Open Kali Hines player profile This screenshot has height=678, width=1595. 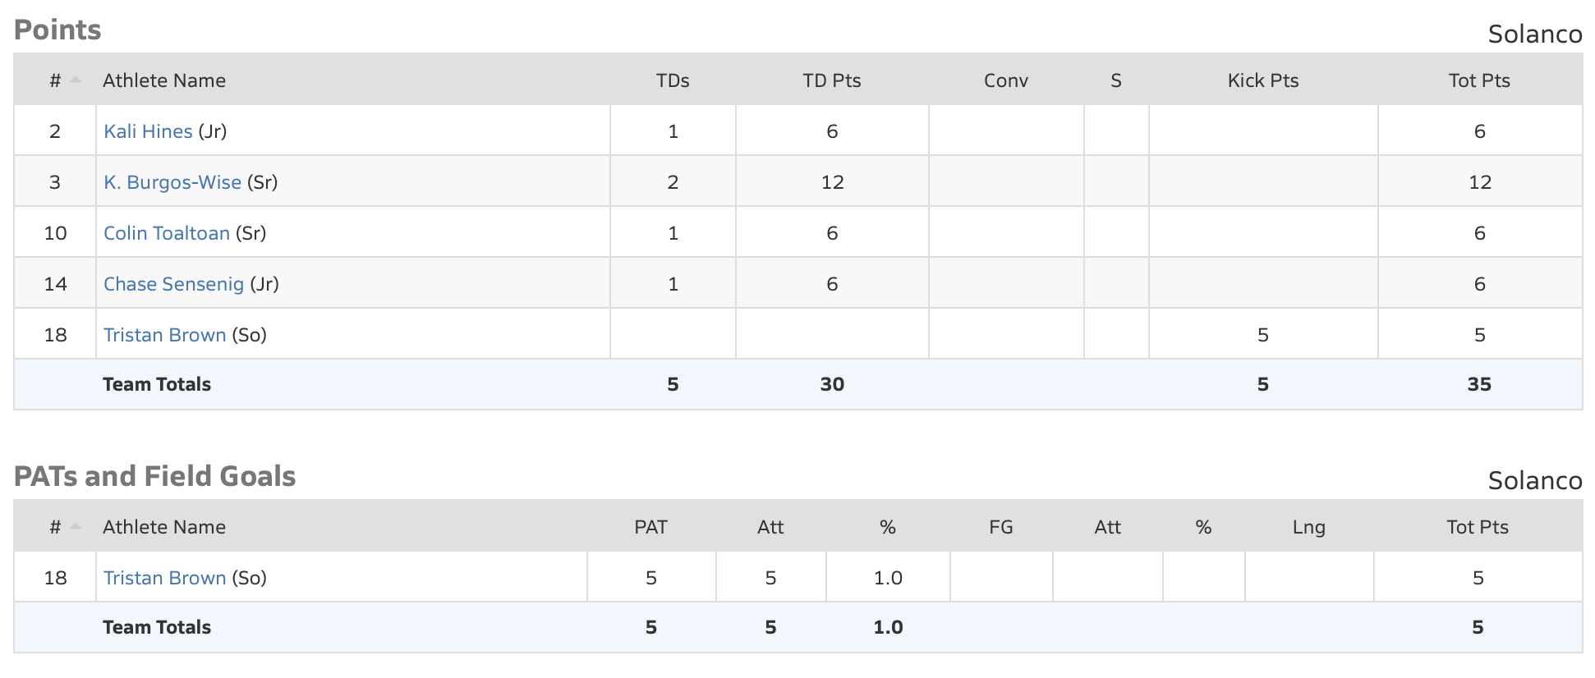pos(148,131)
